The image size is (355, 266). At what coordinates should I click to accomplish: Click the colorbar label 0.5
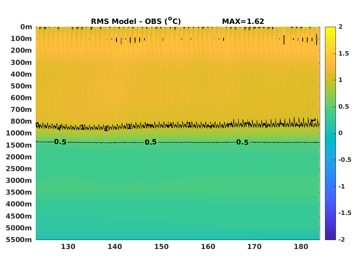point(344,107)
